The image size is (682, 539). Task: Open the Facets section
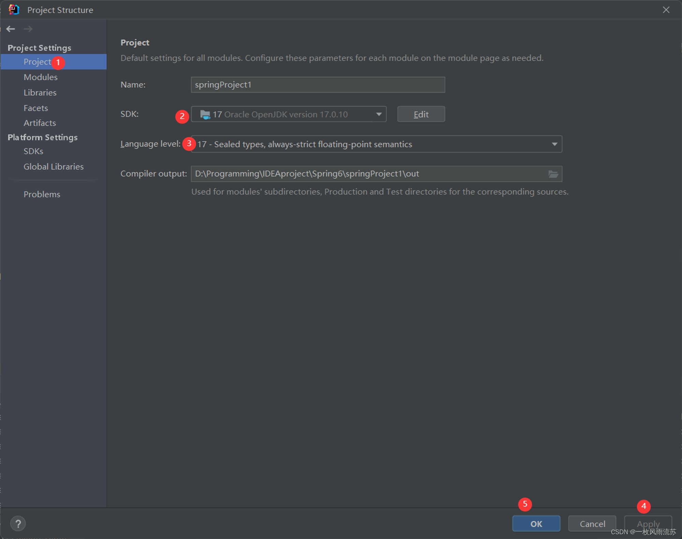click(x=36, y=108)
